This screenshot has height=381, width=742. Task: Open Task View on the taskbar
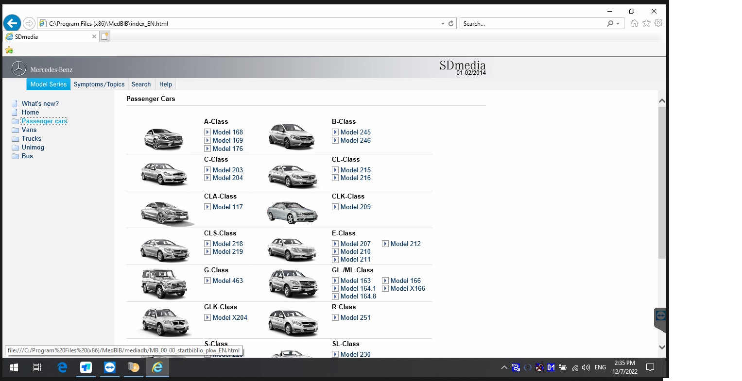pyautogui.click(x=37, y=367)
